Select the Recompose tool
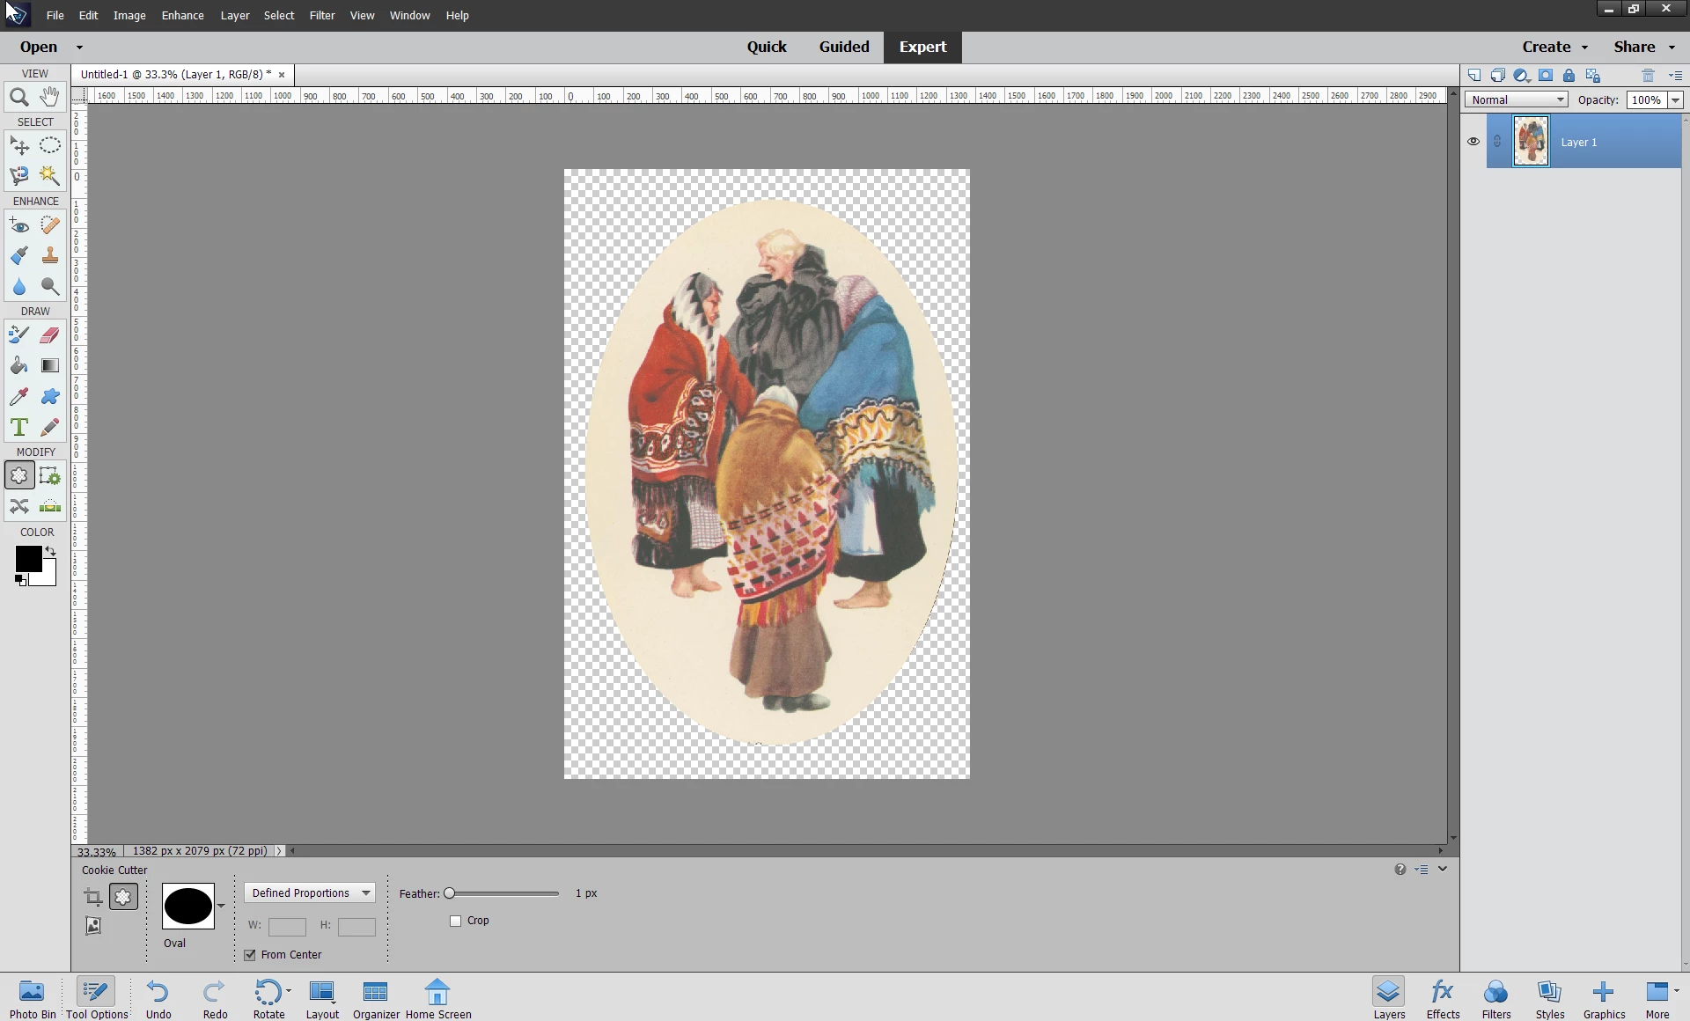1690x1021 pixels. click(50, 476)
